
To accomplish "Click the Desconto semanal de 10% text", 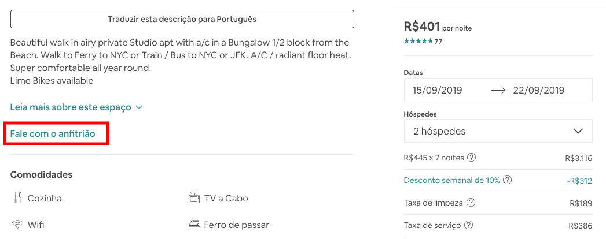I will point(451,180).
